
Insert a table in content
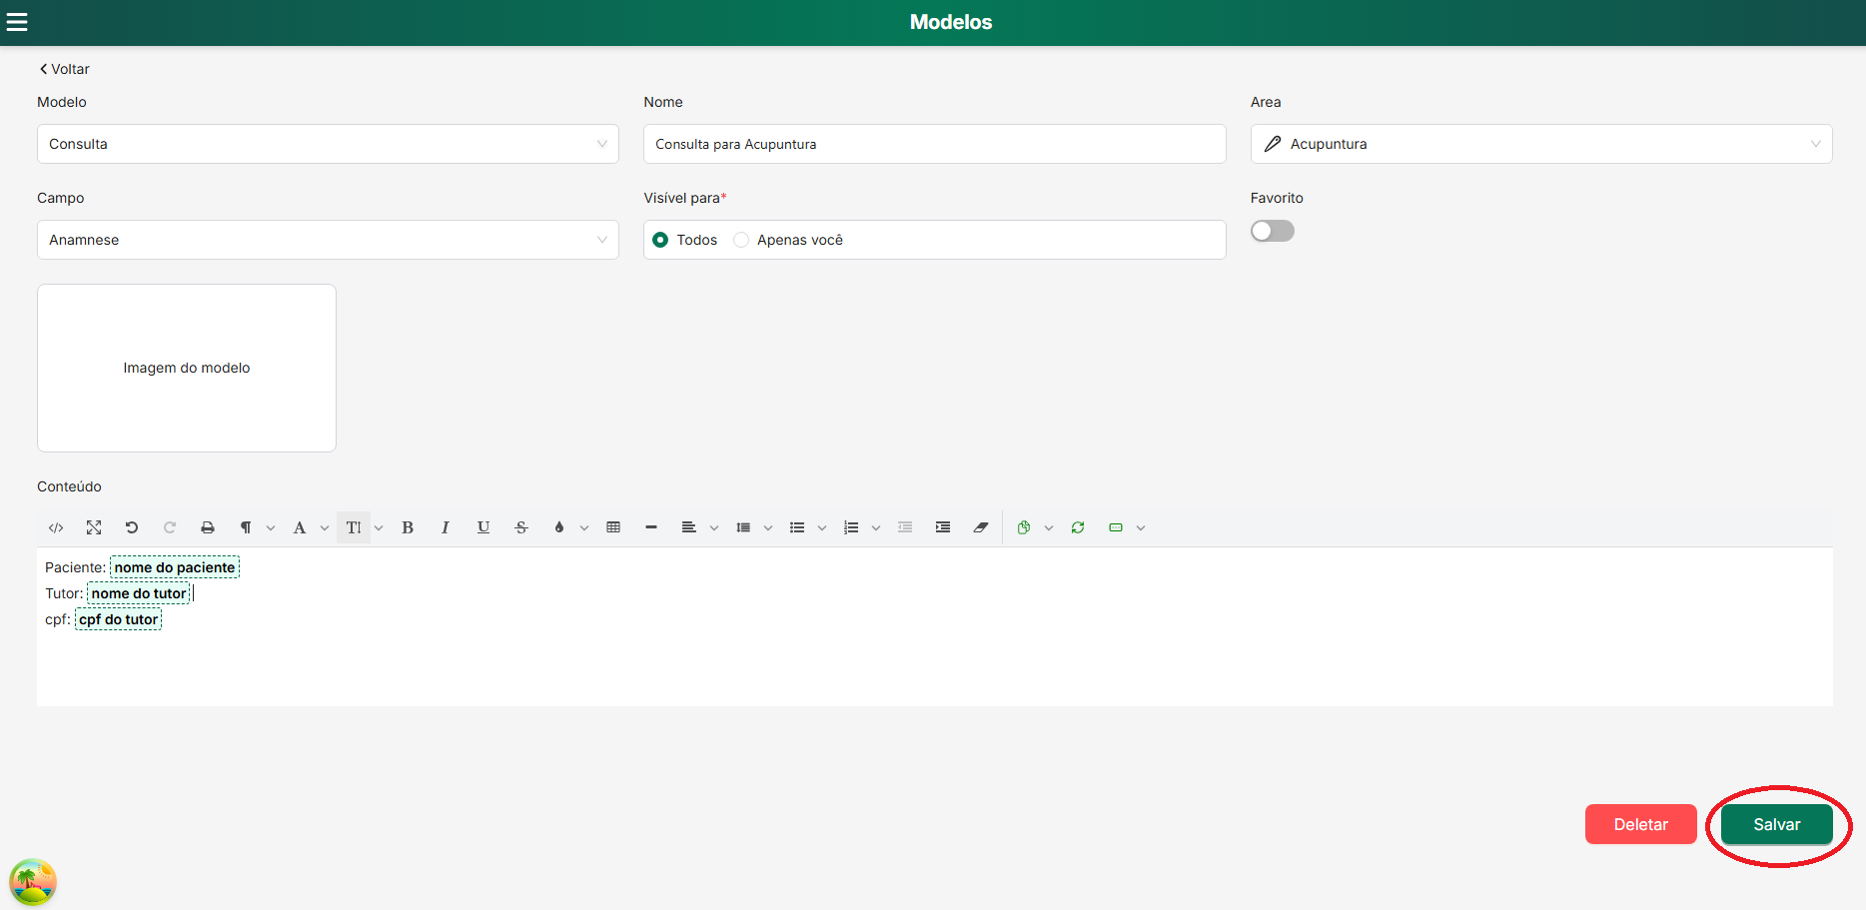tap(613, 527)
